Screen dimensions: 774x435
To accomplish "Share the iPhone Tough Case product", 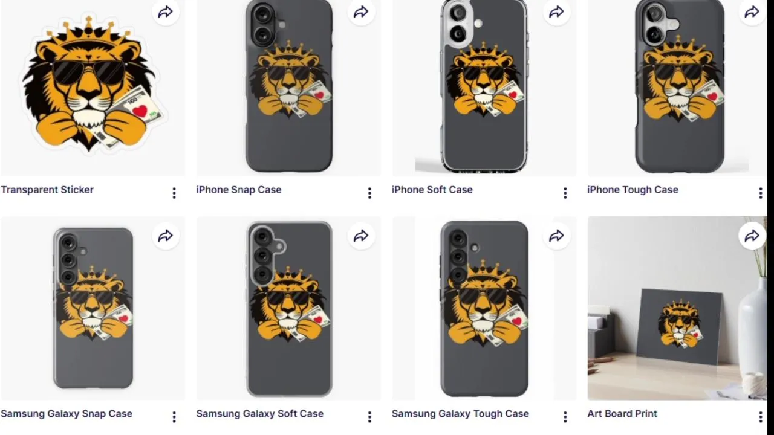I will point(752,12).
